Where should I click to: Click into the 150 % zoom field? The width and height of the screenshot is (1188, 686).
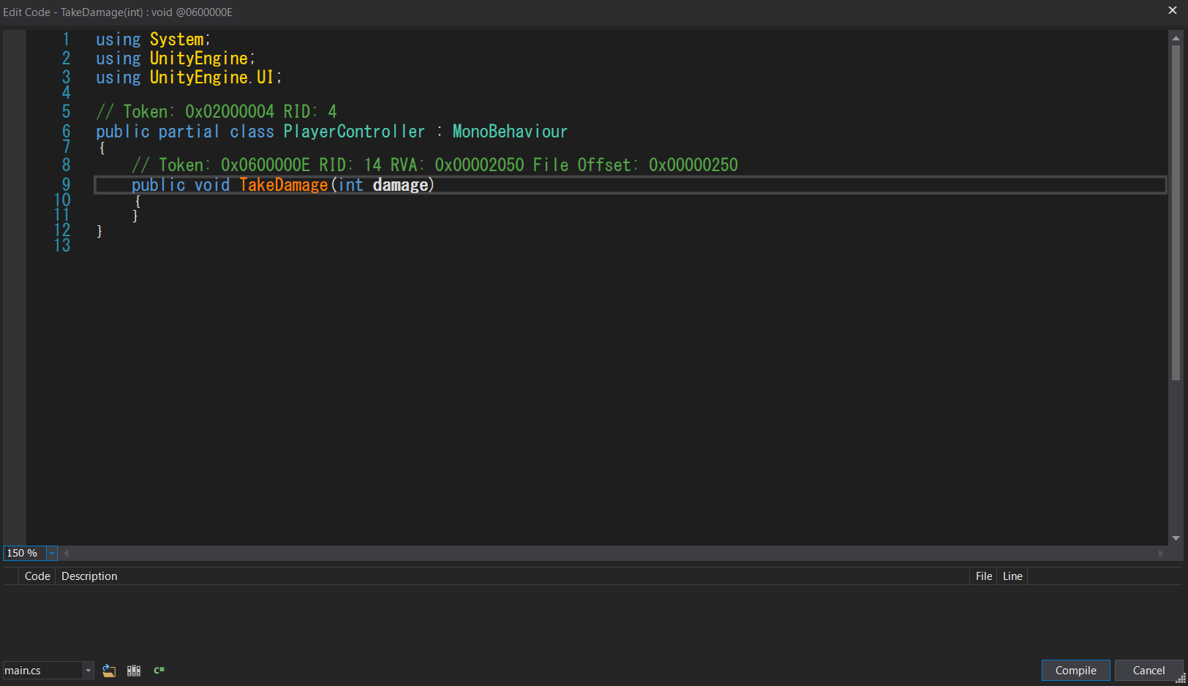(24, 554)
